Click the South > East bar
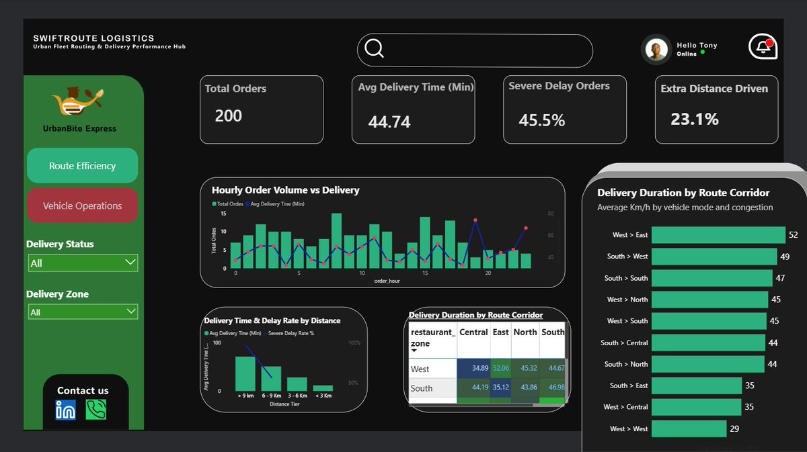The width and height of the screenshot is (807, 452). [697, 386]
